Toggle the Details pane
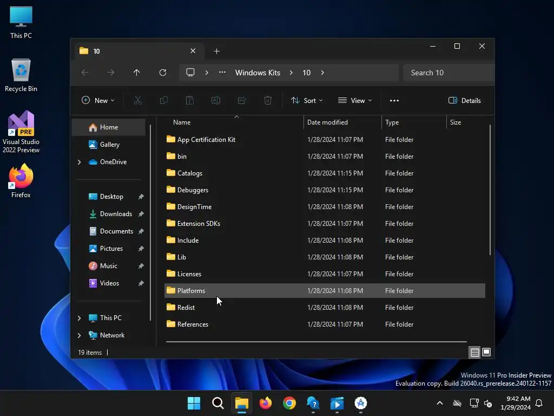Image resolution: width=554 pixels, height=416 pixels. 465,100
